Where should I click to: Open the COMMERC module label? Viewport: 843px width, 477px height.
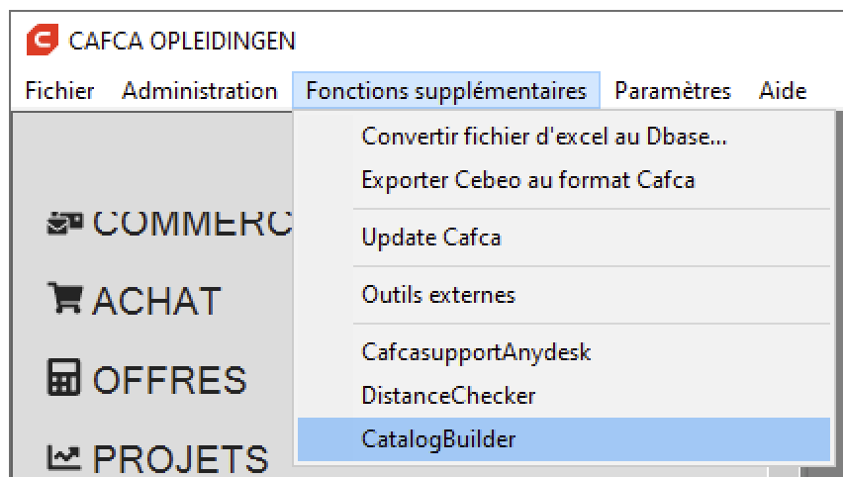(x=192, y=224)
